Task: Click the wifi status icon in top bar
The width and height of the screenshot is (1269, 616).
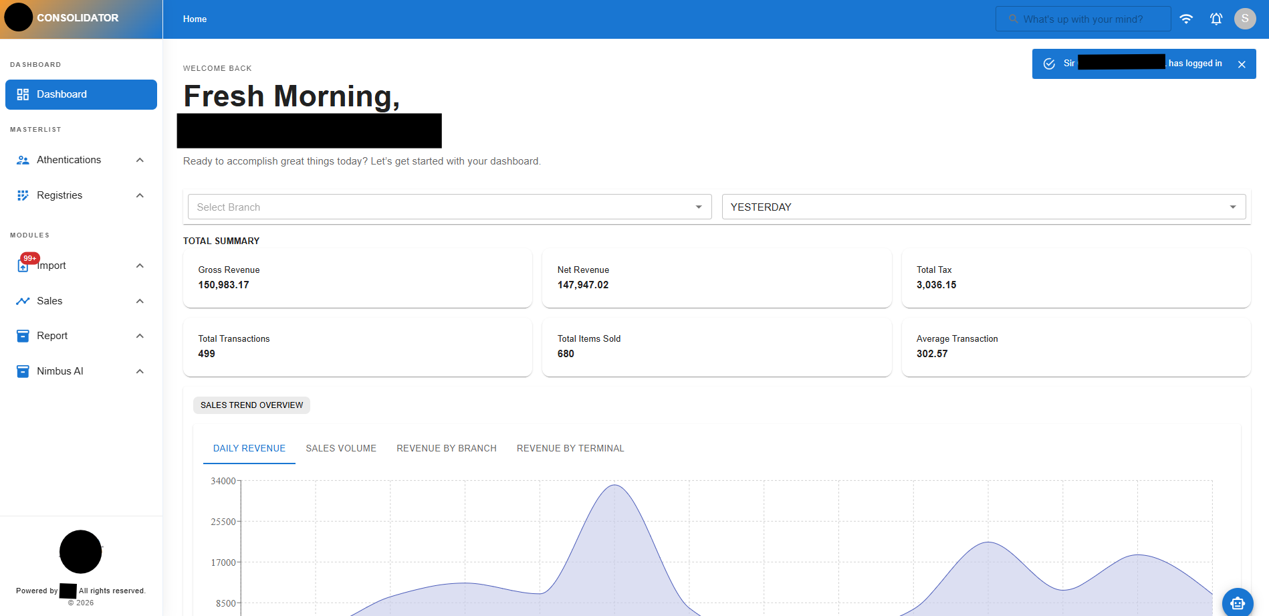Action: coord(1187,19)
